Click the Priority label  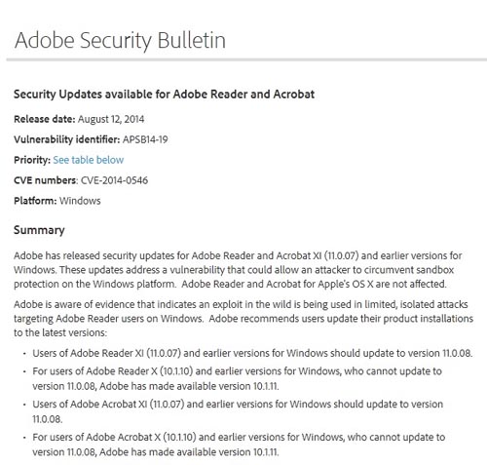point(32,160)
